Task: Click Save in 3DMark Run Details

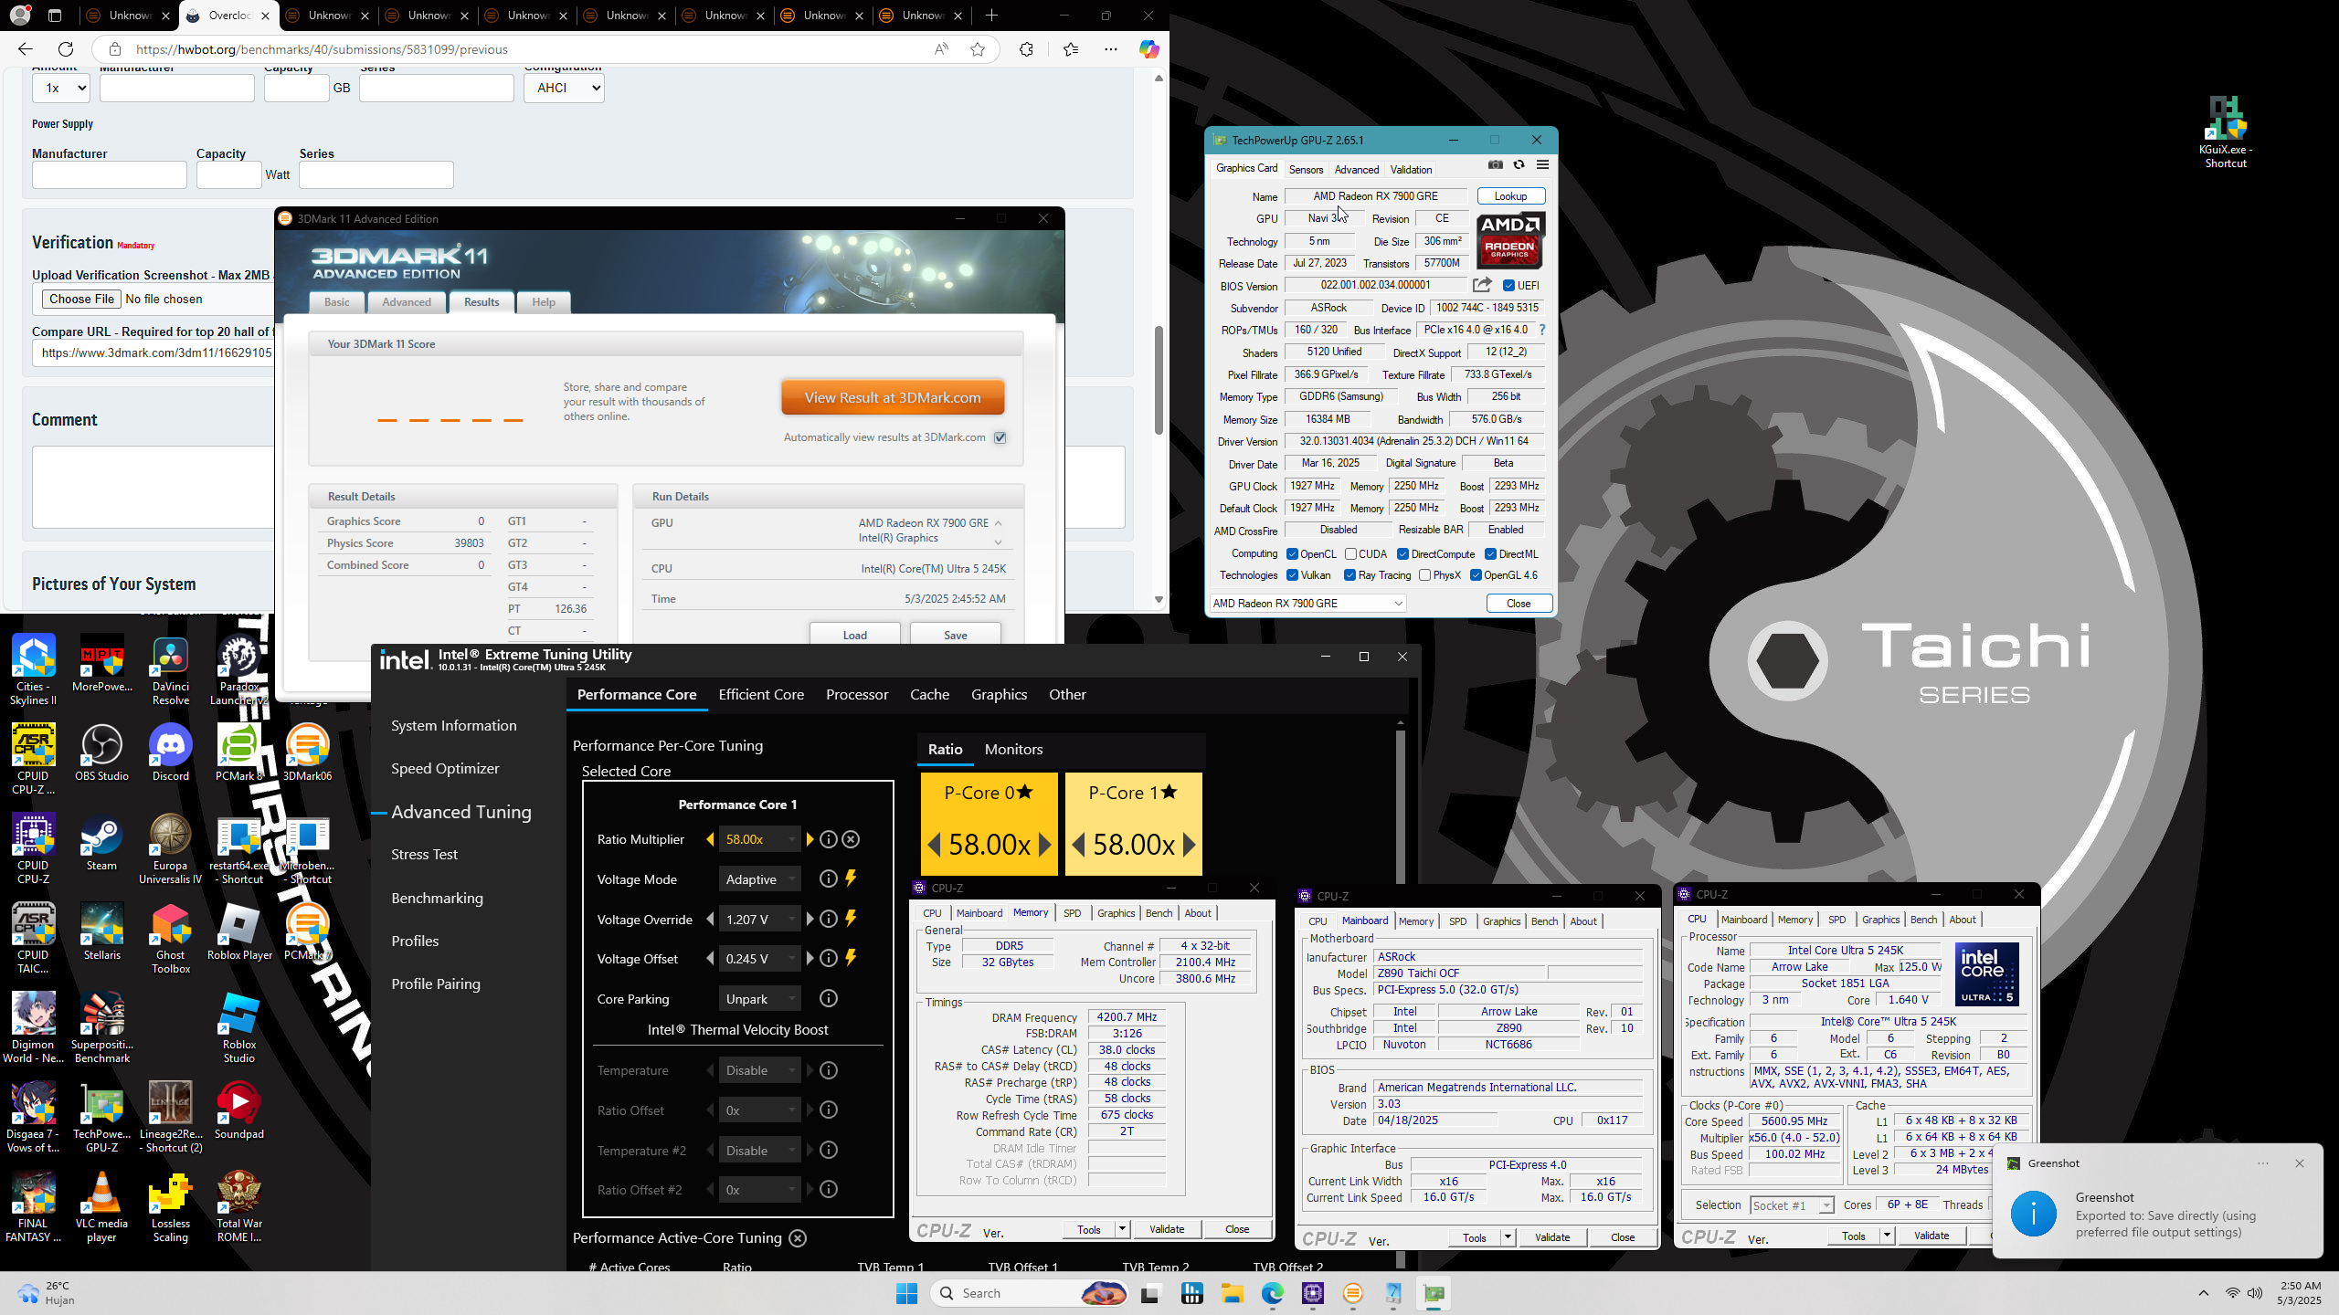Action: pyautogui.click(x=955, y=635)
